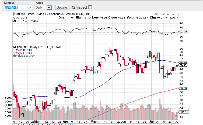Click the green up arrow beside Chg

pos(178,18)
